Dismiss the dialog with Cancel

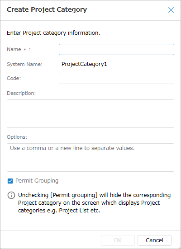point(154,240)
